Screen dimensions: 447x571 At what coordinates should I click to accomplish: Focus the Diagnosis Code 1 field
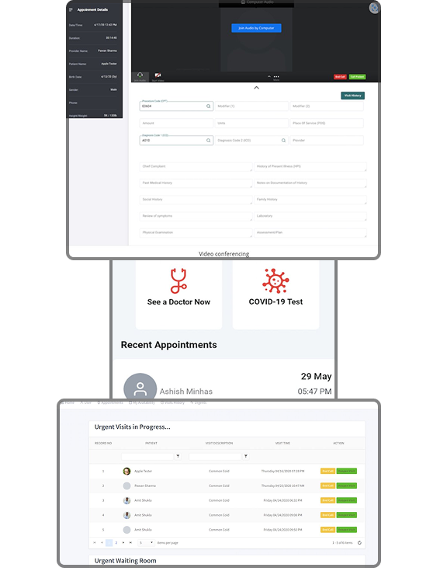pos(176,141)
